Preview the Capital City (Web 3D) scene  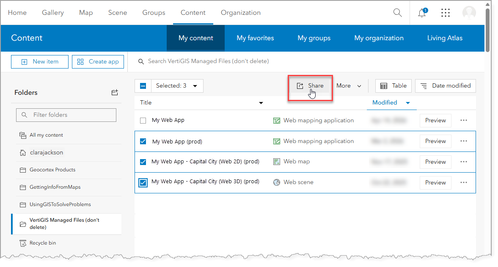click(x=435, y=182)
